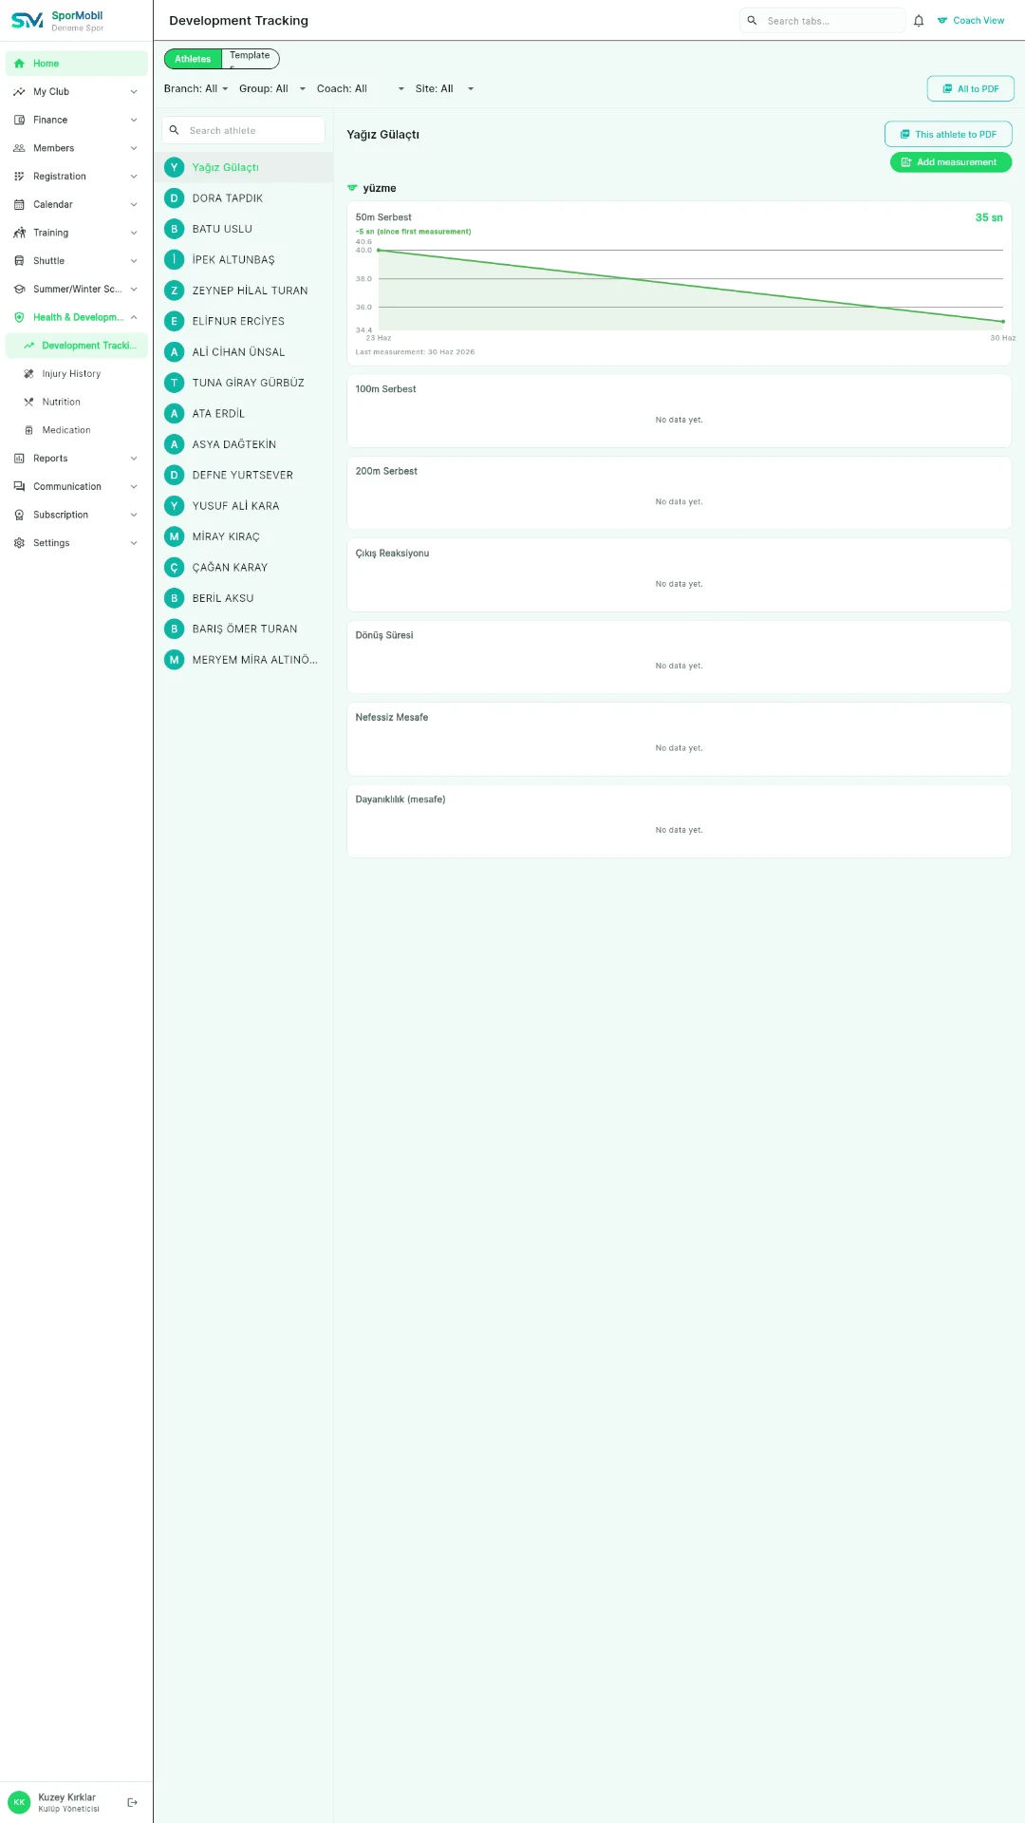Click the Add measurement button

951,162
